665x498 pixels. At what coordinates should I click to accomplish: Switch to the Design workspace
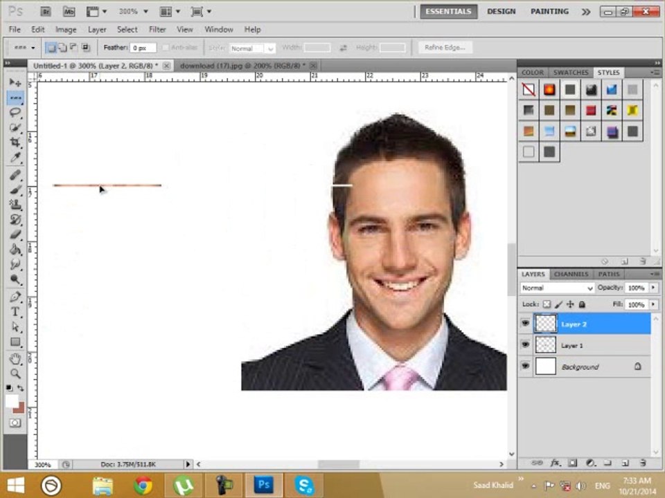(502, 12)
